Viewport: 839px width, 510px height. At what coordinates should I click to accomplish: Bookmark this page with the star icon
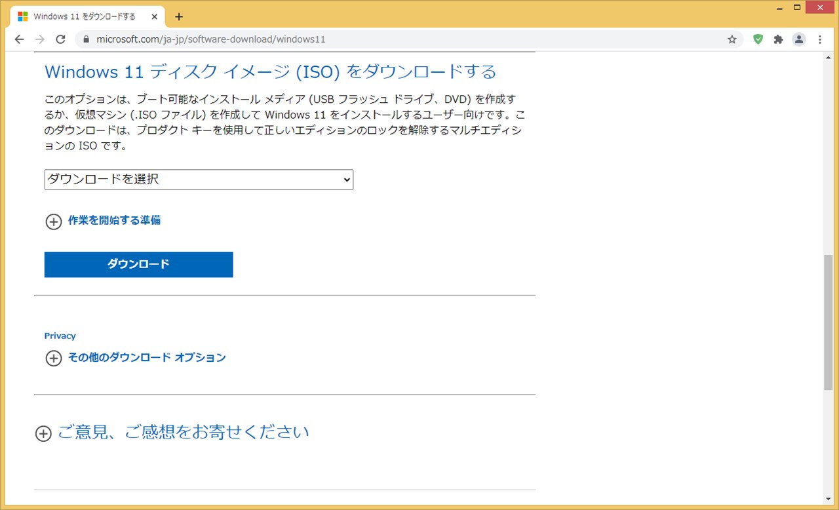coord(732,39)
